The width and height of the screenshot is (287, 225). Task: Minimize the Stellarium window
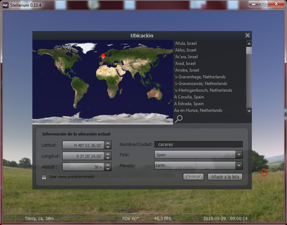point(254,4)
